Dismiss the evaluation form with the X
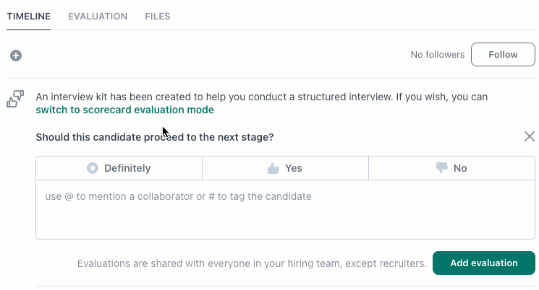This screenshot has height=290, width=539. pos(530,136)
